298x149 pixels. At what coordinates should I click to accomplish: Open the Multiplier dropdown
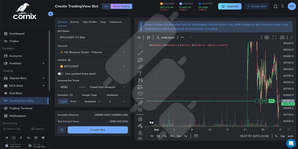tap(117, 102)
